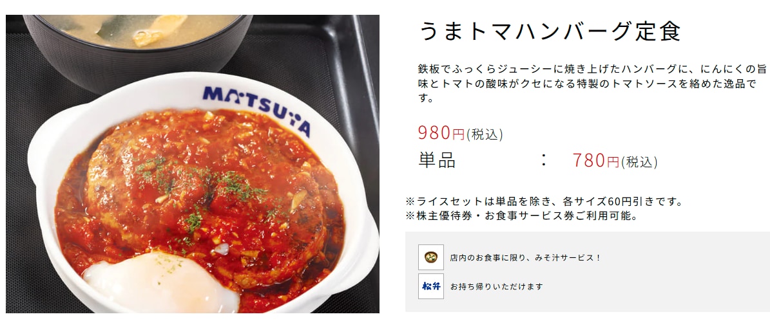Click the soft-boiled egg in the photo
Screen dimensions: 770x321
pos(160,284)
